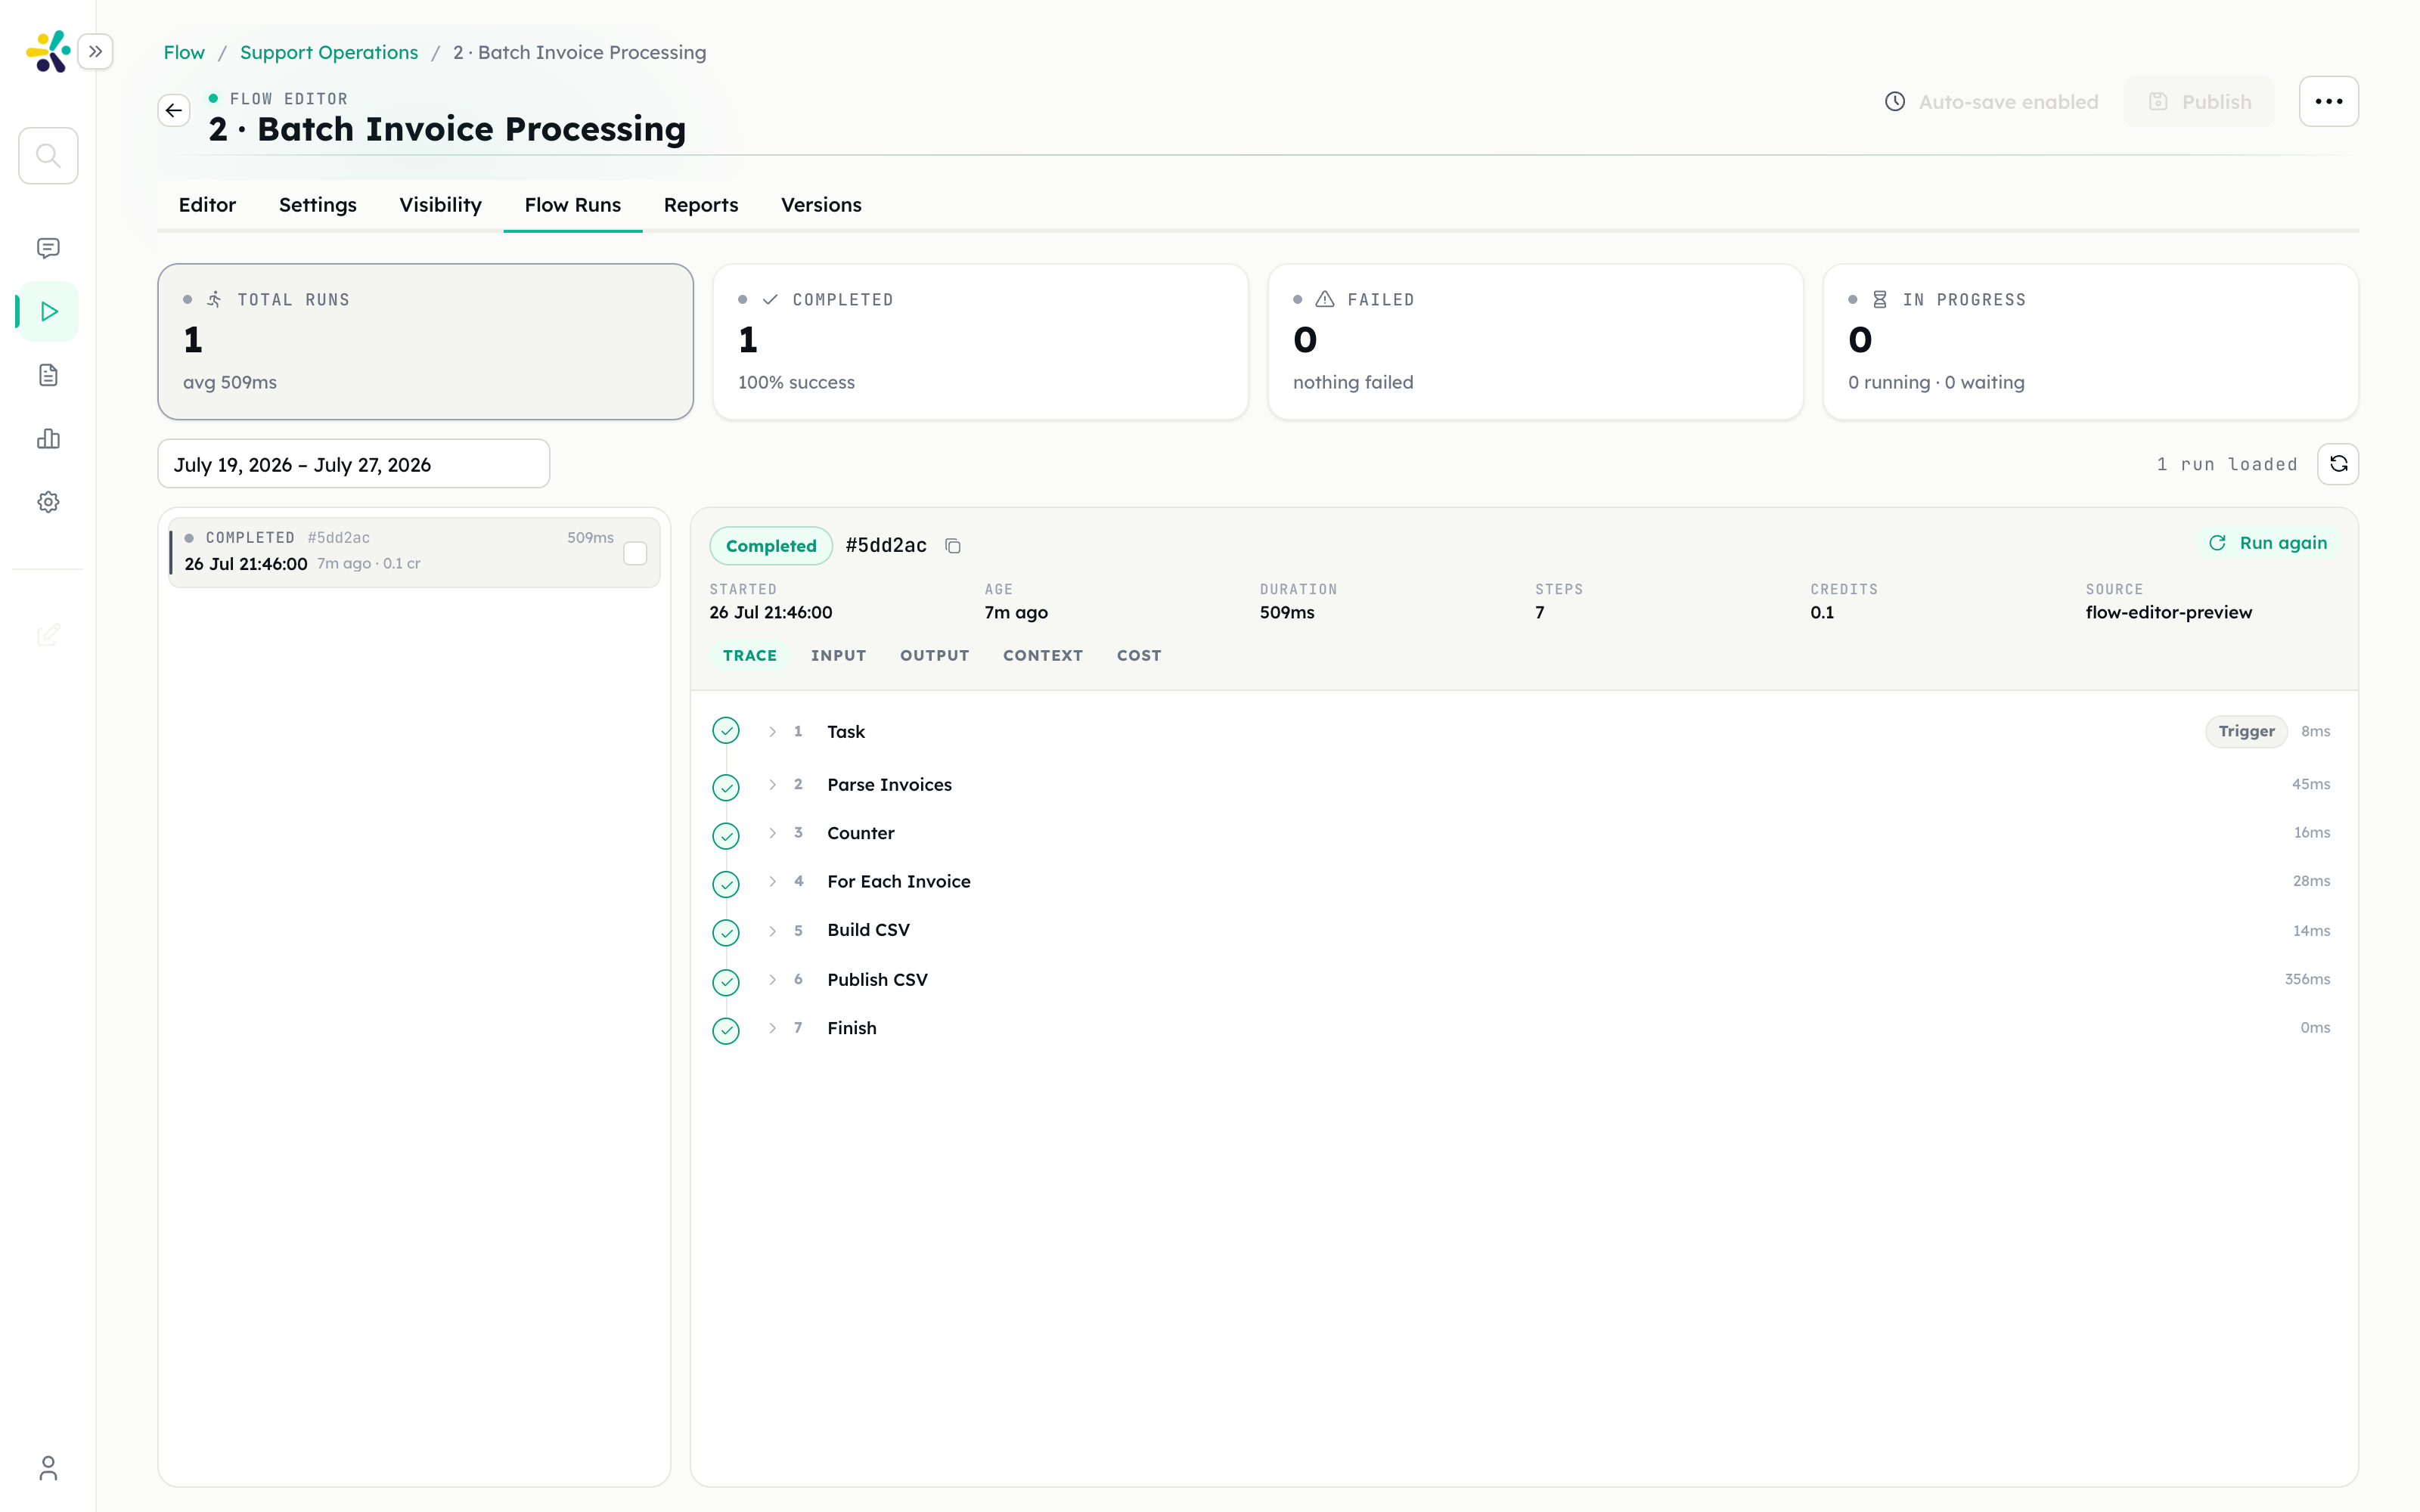Open the bar chart analytics sidebar icon
The height and width of the screenshot is (1512, 2420).
click(48, 439)
